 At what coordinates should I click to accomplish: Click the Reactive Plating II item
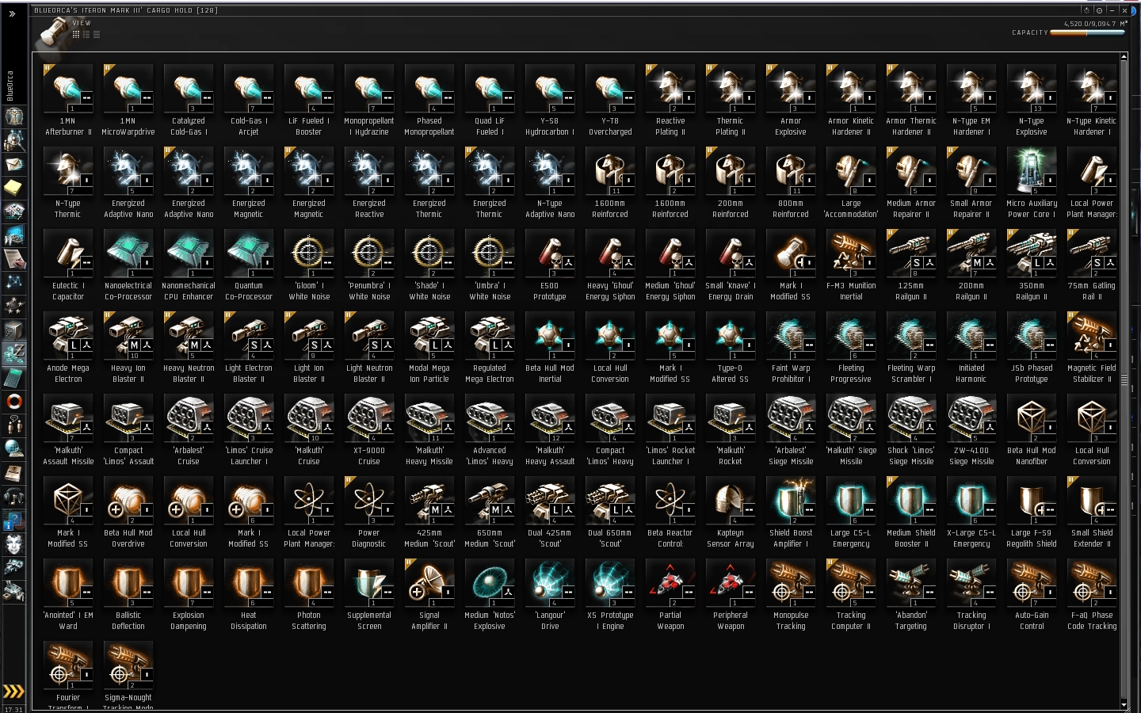[x=670, y=101]
